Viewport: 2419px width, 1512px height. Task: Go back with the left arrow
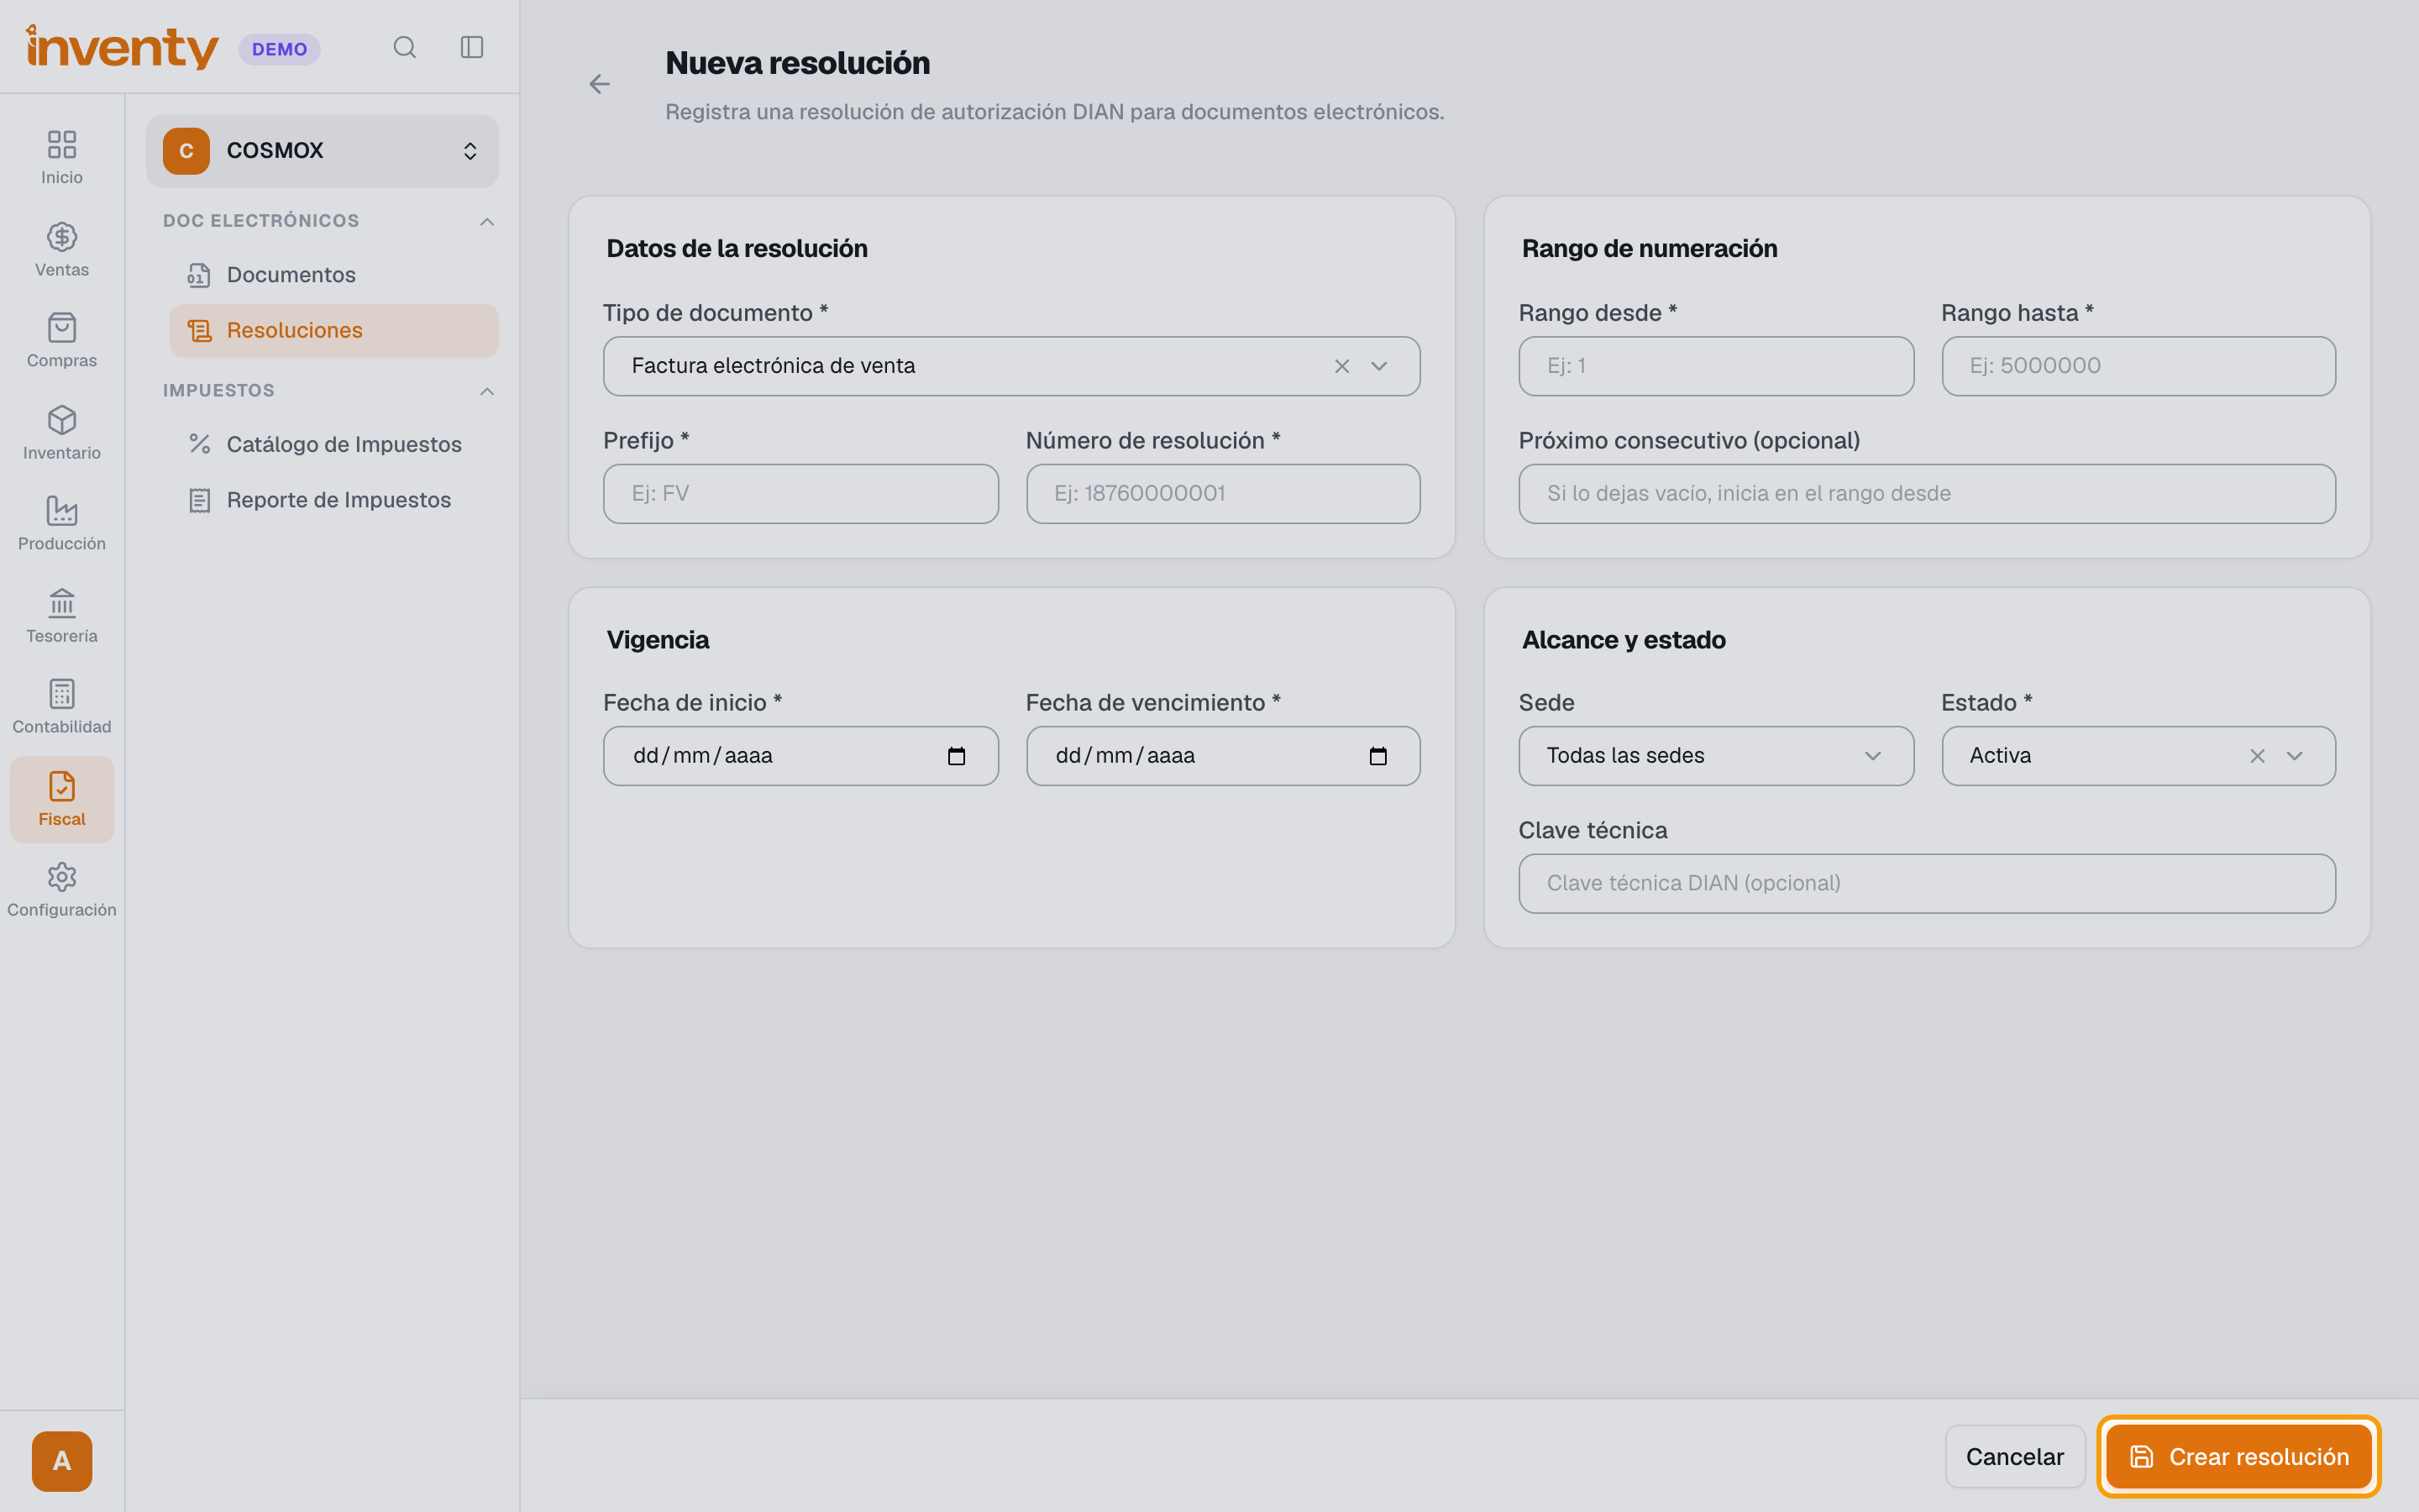pyautogui.click(x=599, y=84)
